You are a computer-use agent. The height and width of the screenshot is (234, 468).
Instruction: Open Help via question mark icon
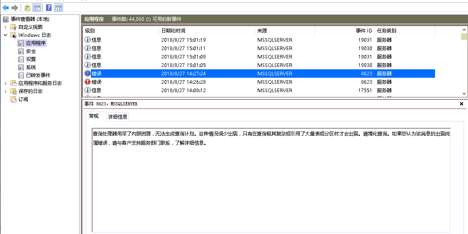point(49,8)
